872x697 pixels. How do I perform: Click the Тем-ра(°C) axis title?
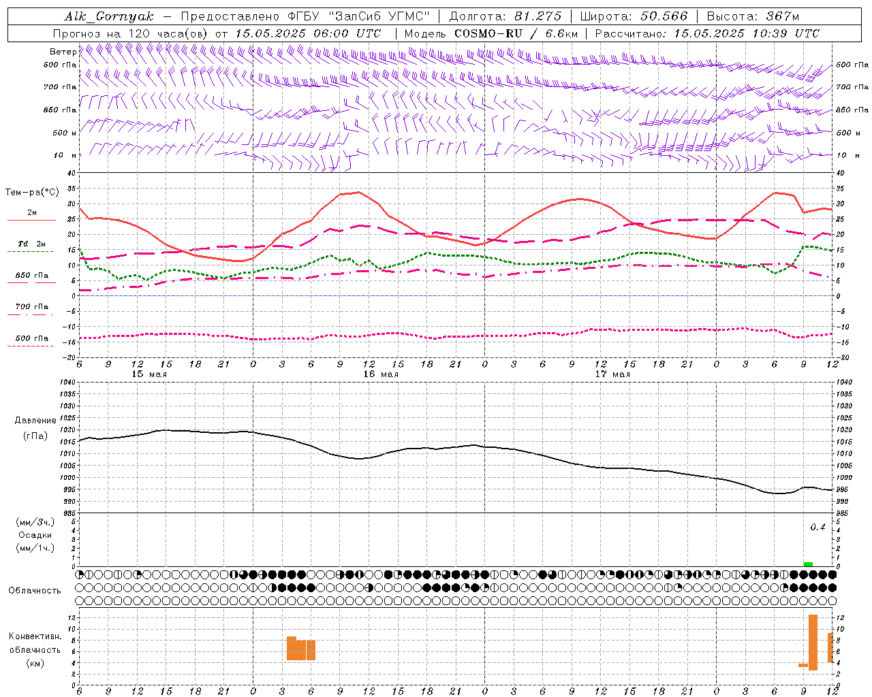click(32, 193)
